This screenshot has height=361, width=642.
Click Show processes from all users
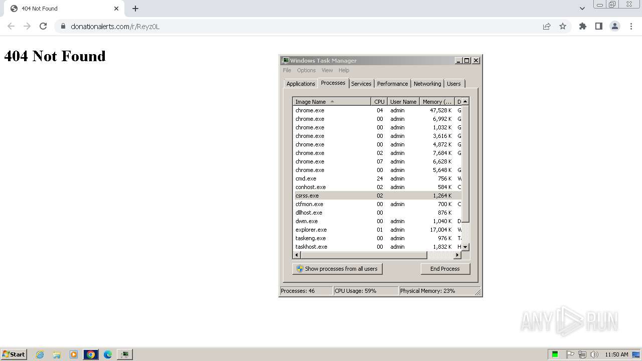coord(337,269)
